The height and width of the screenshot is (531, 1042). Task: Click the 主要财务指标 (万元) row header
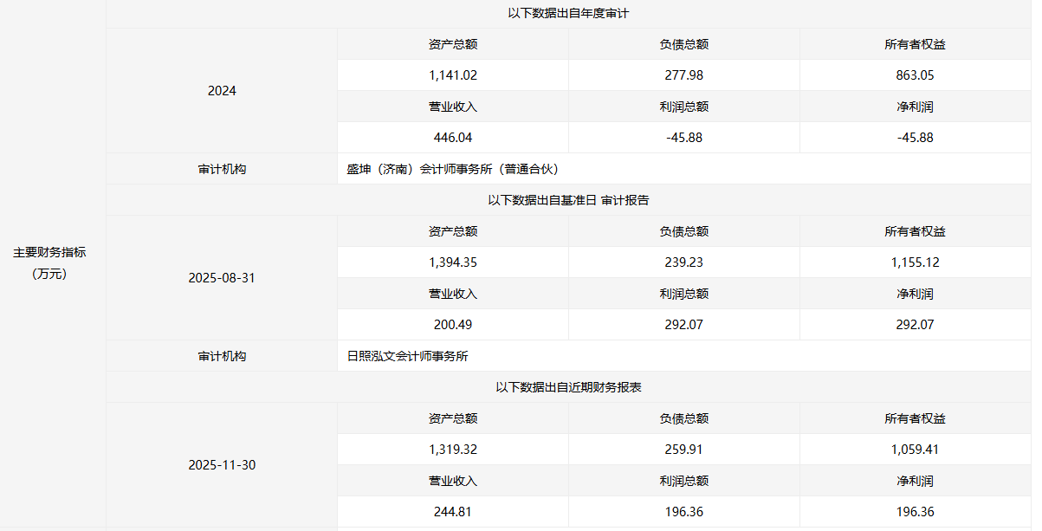(x=49, y=262)
